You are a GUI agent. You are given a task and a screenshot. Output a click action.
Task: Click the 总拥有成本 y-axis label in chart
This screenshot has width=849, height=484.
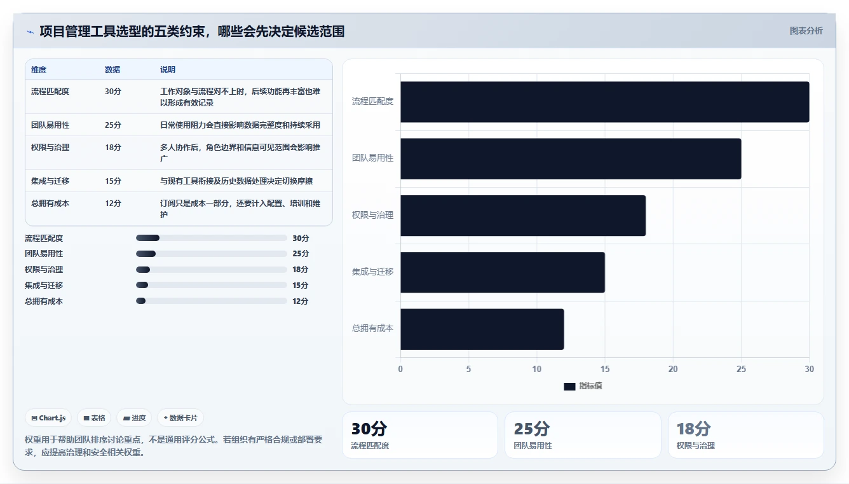pos(373,328)
